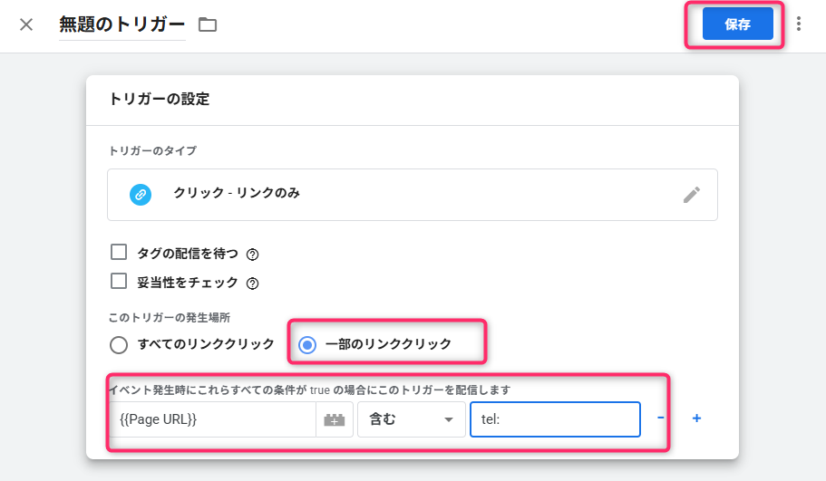Select the クリック - リンクのみ trigger type card
This screenshot has height=481, width=826.
412,195
